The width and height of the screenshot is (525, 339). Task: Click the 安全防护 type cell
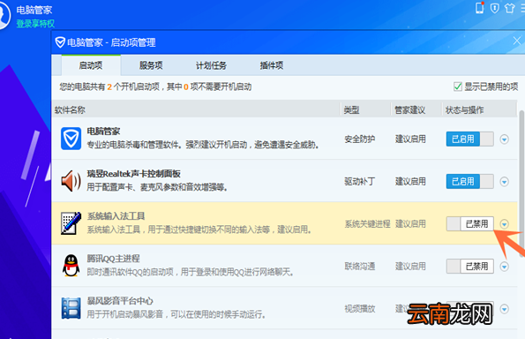click(360, 139)
